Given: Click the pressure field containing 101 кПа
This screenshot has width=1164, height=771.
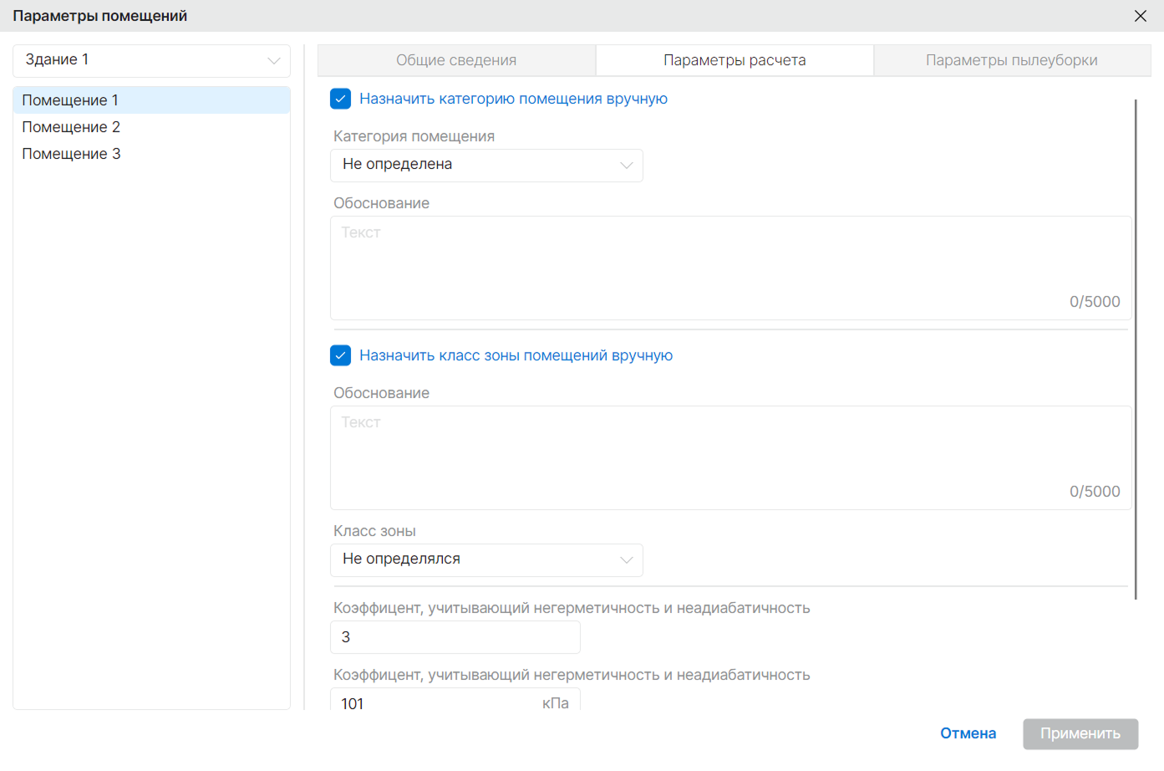Looking at the screenshot, I should pyautogui.click(x=455, y=699).
